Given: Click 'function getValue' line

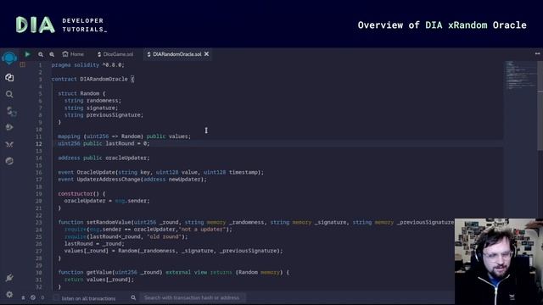Looking at the screenshot, I should click(x=173, y=272).
